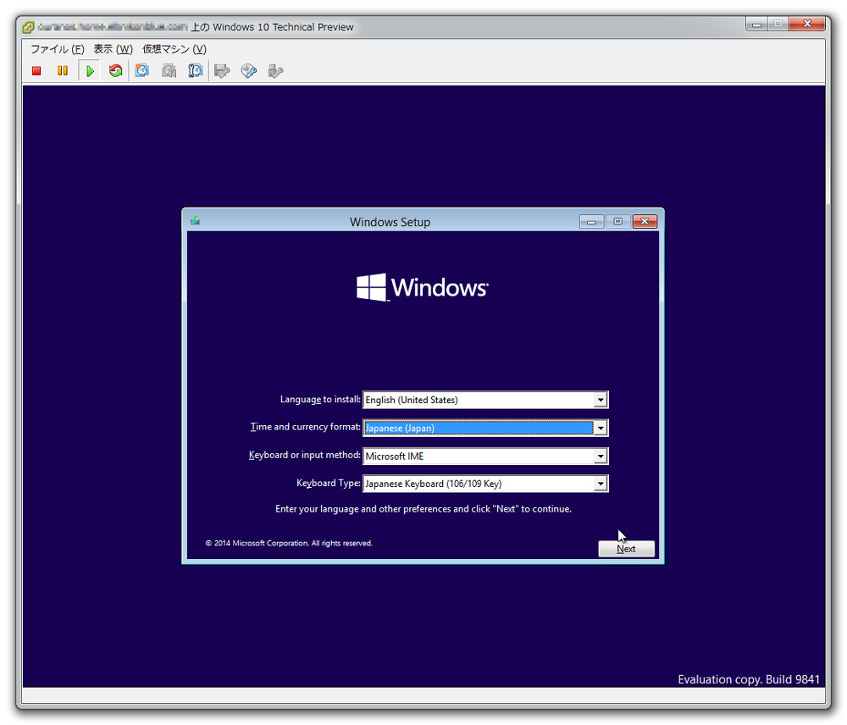
Task: Open the Time and currency format dropdown
Action: tap(601, 428)
